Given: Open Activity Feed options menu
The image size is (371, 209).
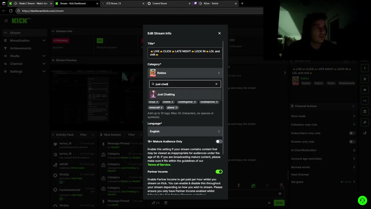Looking at the screenshot, I should tap(93, 135).
